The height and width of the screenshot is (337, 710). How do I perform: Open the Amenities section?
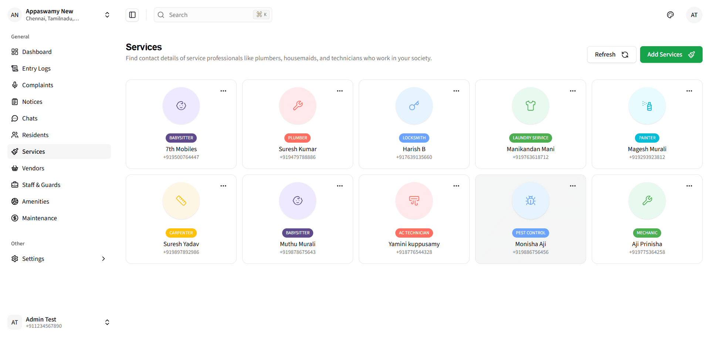(x=35, y=201)
